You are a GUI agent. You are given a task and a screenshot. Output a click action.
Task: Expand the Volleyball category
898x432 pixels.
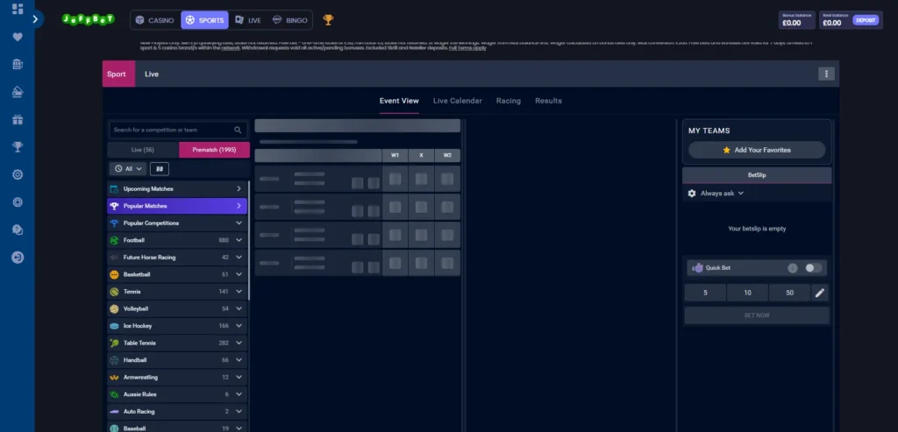(x=177, y=309)
